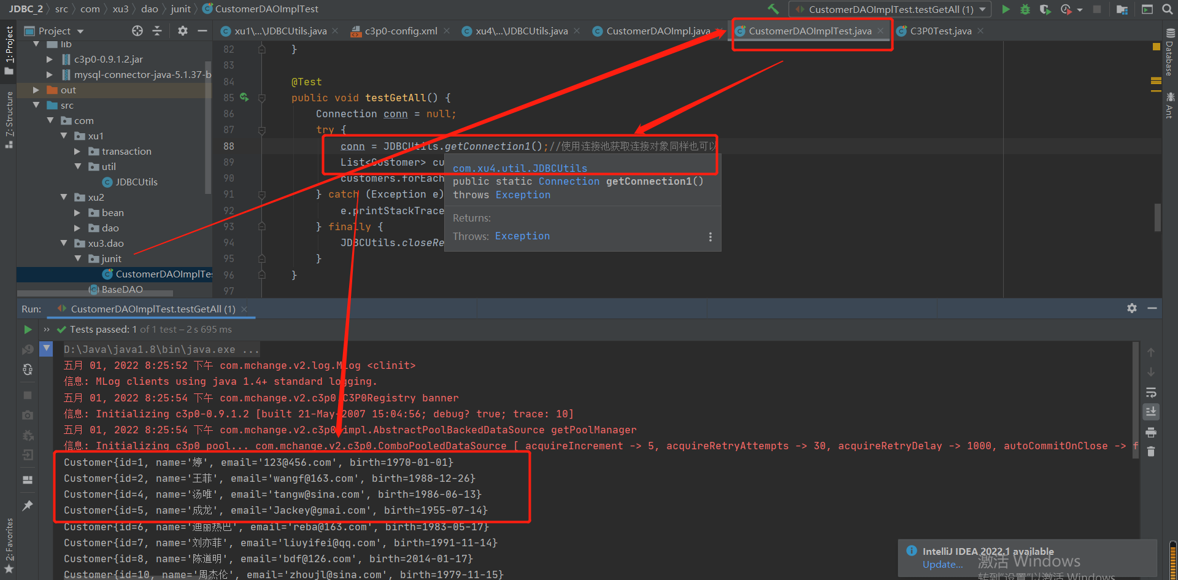Click the dao breadcrumb in navigation bar
1178x580 pixels.
coord(149,9)
